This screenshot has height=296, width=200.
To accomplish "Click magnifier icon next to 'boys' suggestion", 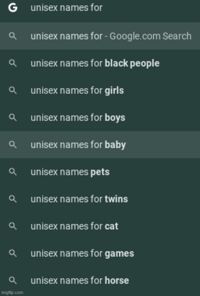I will point(13,117).
